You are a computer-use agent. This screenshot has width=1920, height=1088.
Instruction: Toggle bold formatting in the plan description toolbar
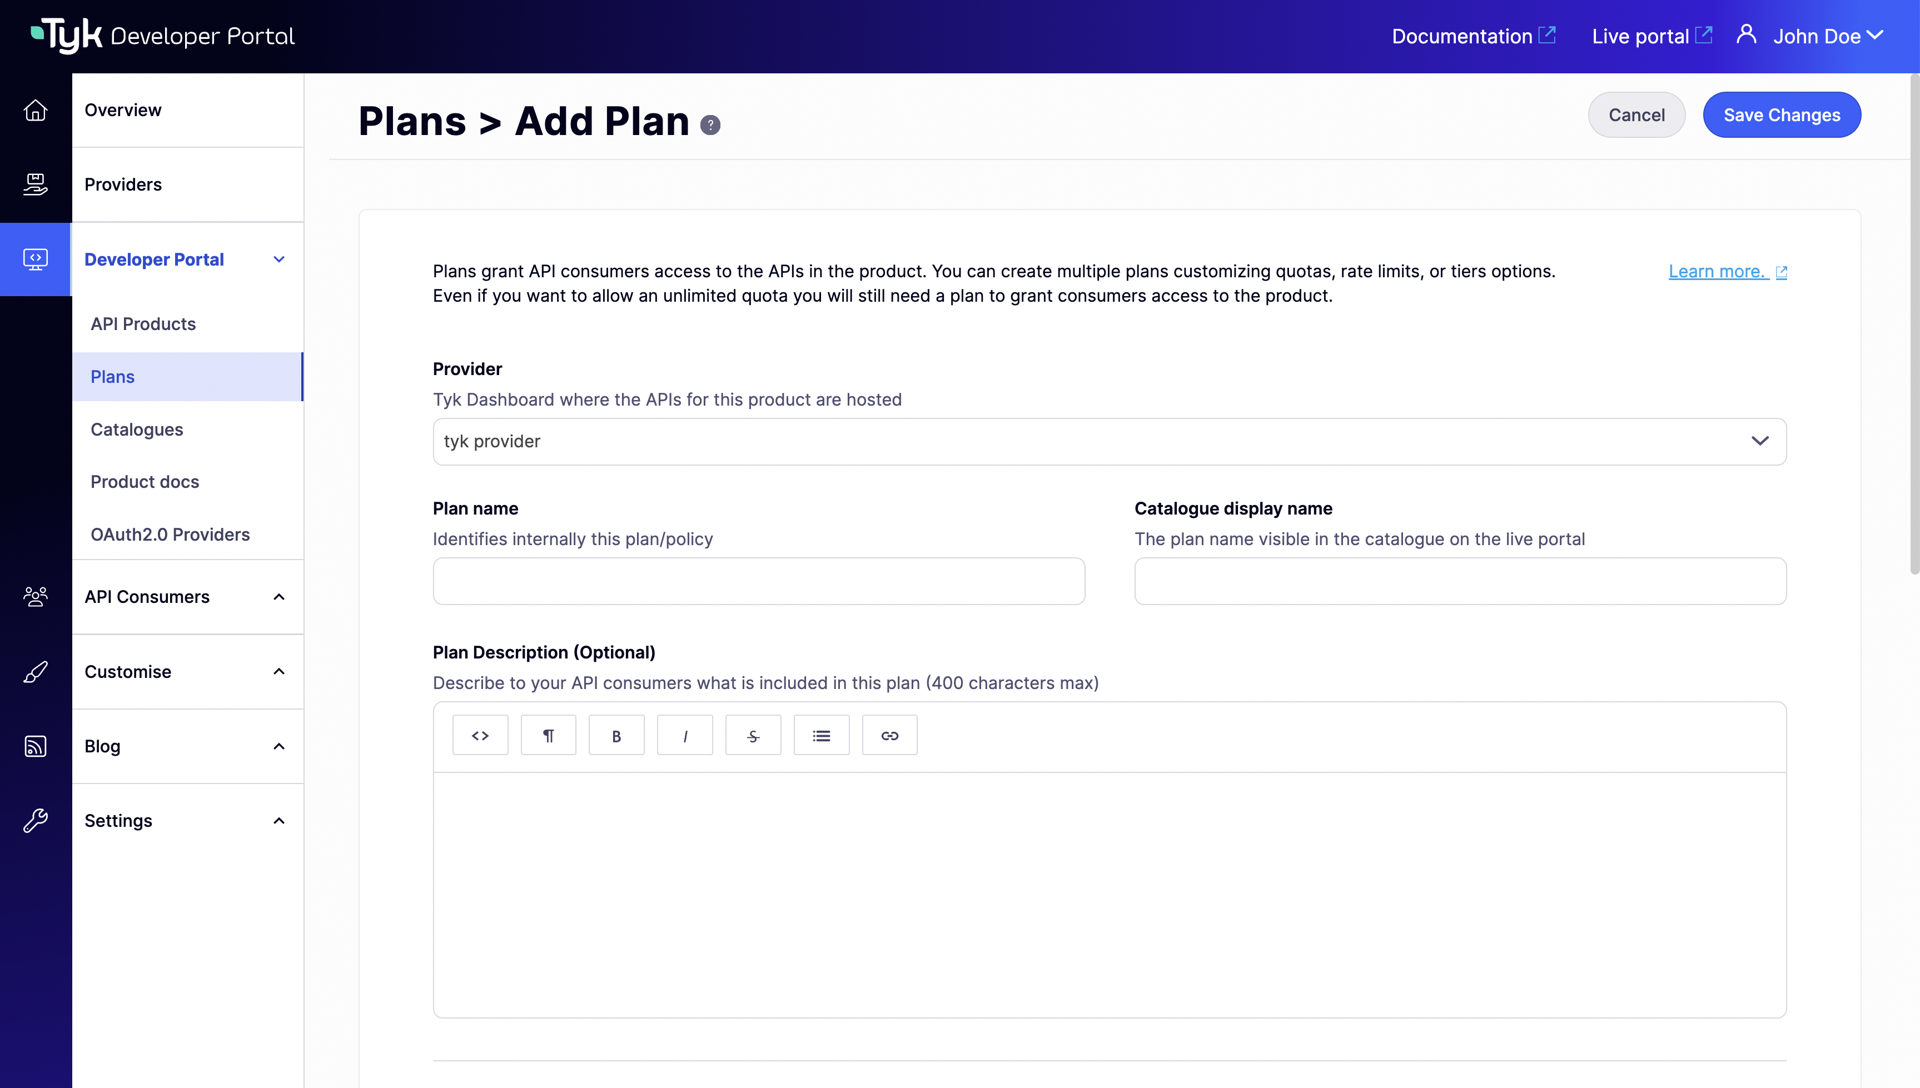616,735
